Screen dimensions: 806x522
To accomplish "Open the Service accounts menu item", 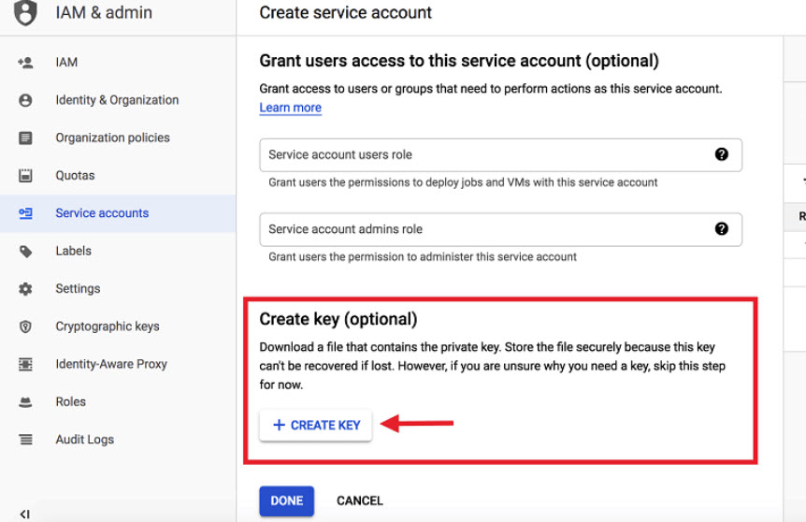I will 102,213.
